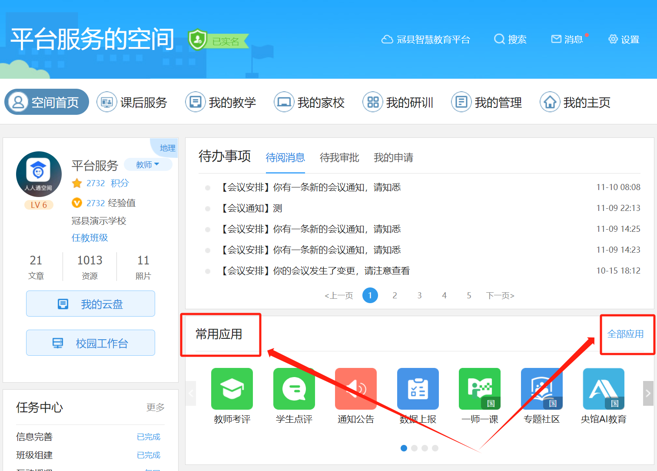Switch to the 待我审批 tab

(x=339, y=157)
